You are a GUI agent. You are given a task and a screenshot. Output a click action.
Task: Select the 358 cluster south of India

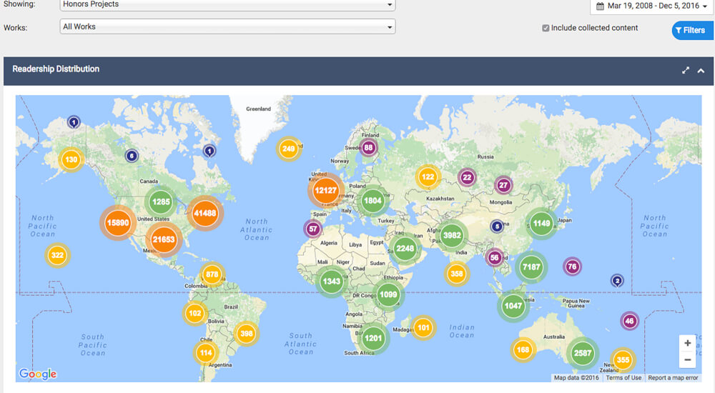point(456,274)
